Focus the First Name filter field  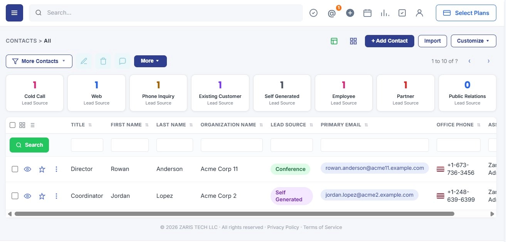130,145
